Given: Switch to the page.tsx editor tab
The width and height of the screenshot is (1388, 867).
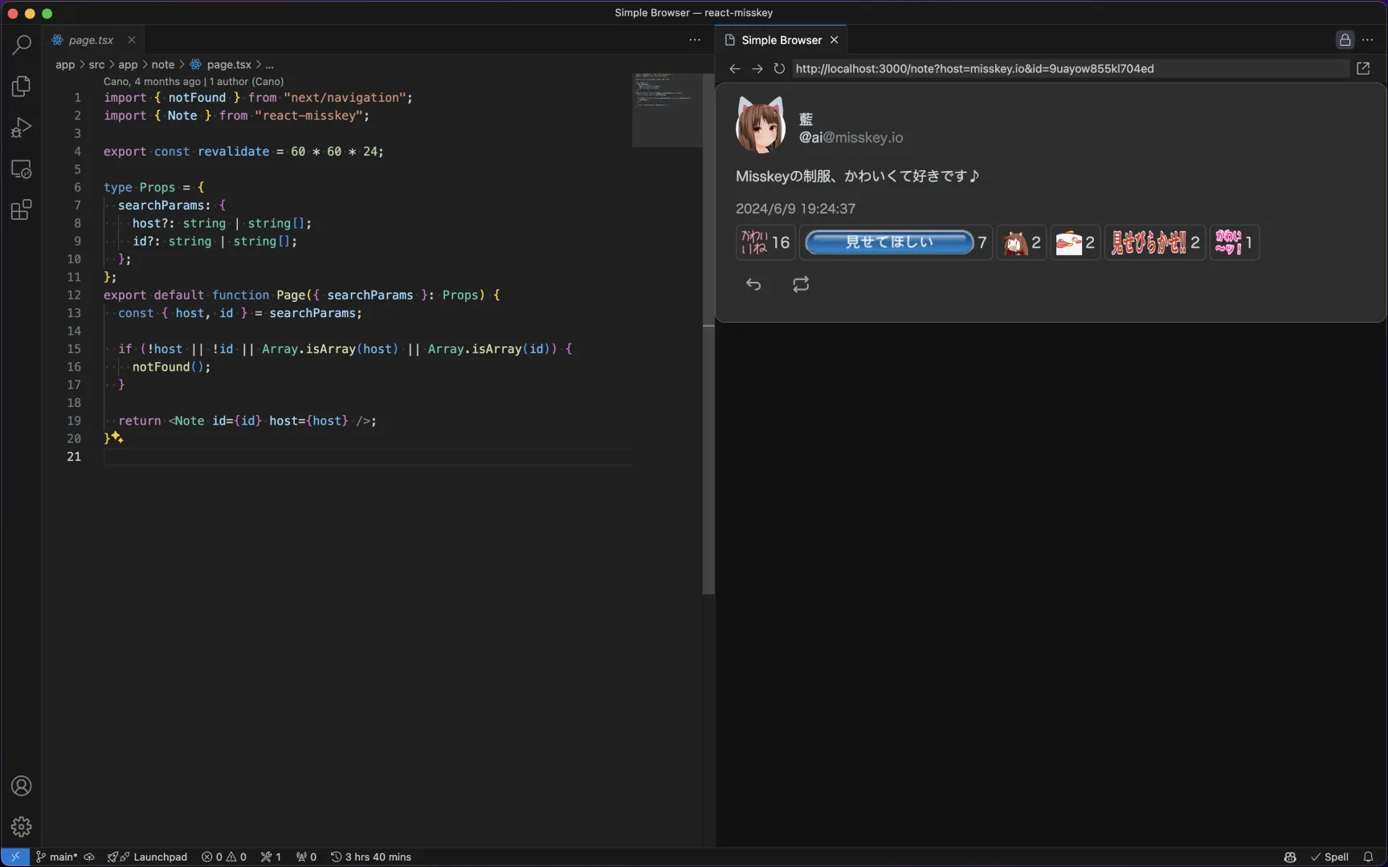Looking at the screenshot, I should click(91, 40).
